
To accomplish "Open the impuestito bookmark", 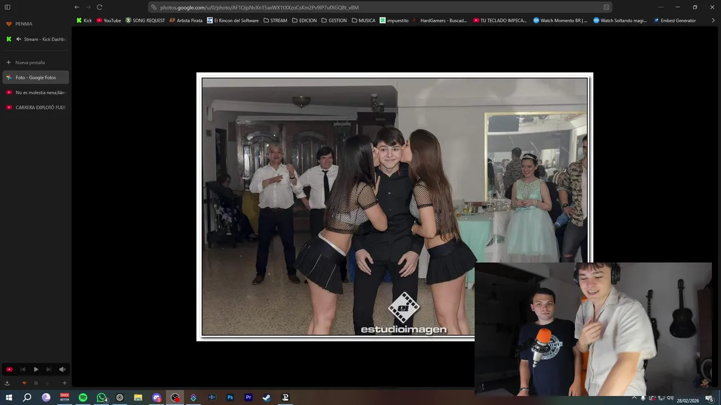I will [x=394, y=20].
